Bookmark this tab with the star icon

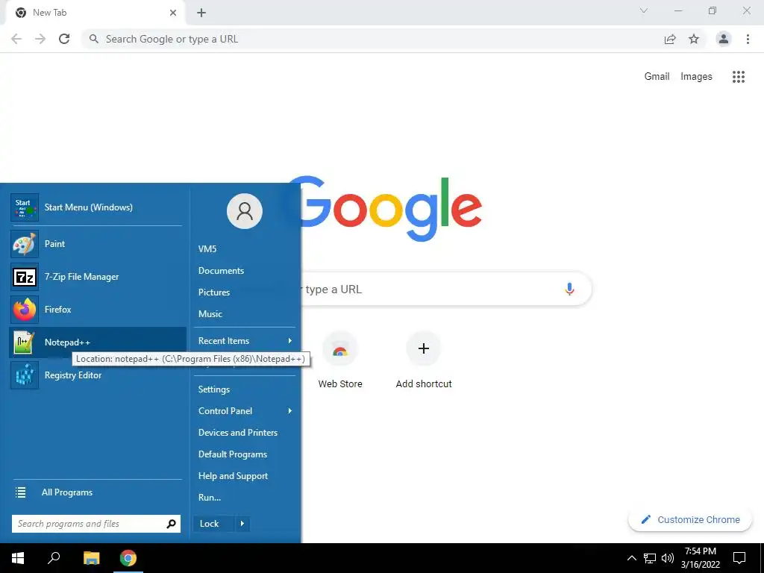point(694,39)
